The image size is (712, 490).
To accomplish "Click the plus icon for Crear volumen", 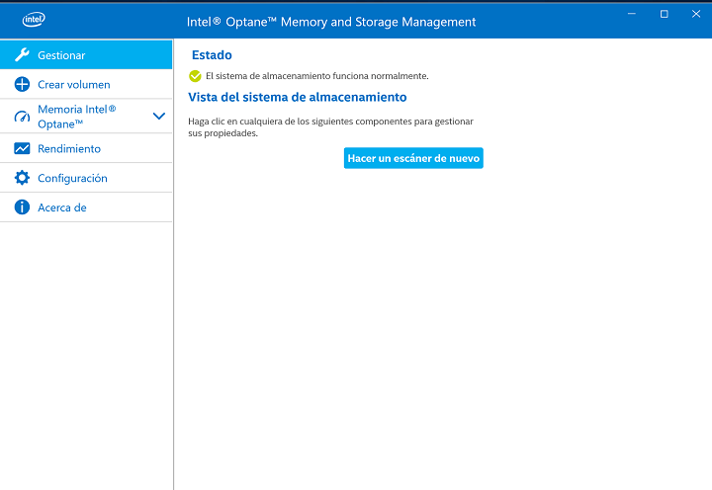I will pos(22,85).
